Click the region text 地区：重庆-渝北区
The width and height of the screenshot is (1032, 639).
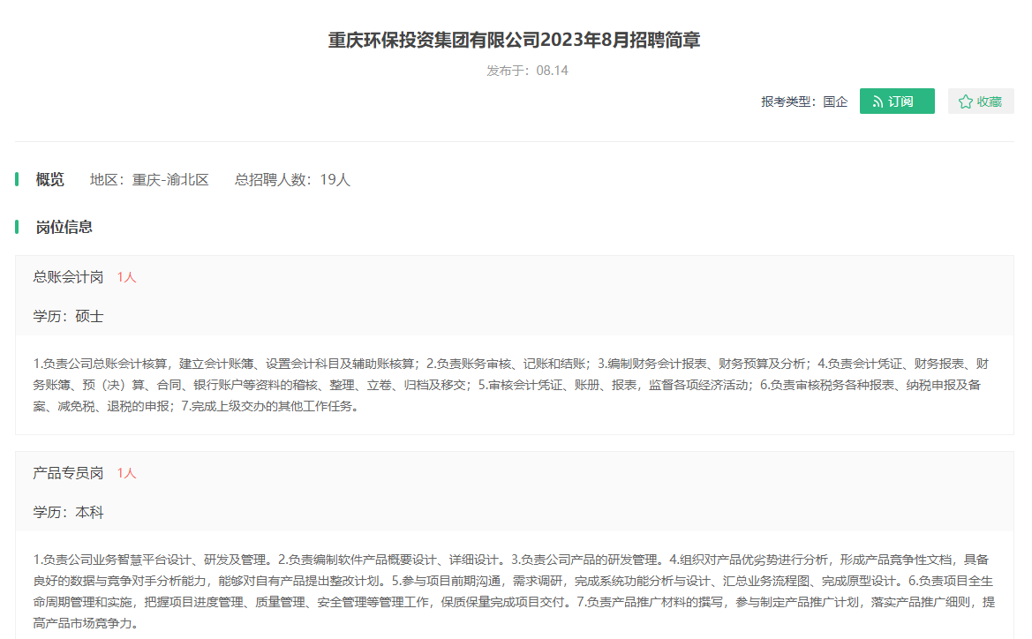click(149, 180)
